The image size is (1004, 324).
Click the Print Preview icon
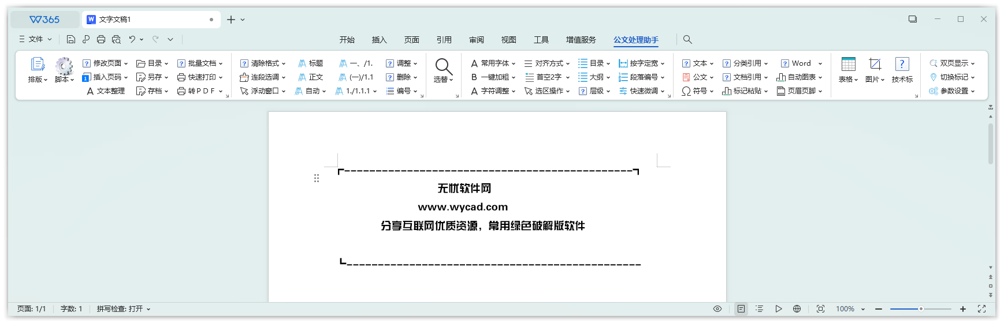(116, 39)
